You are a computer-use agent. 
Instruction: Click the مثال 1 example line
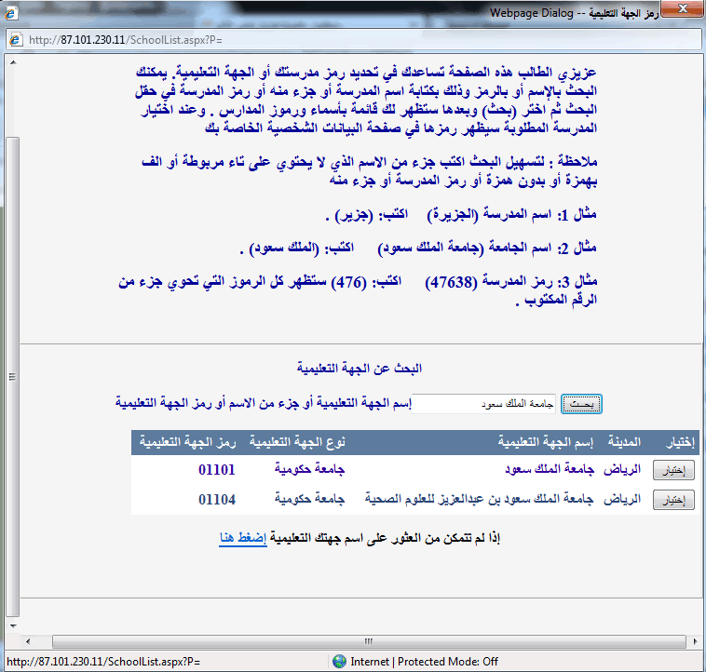pyautogui.click(x=461, y=215)
